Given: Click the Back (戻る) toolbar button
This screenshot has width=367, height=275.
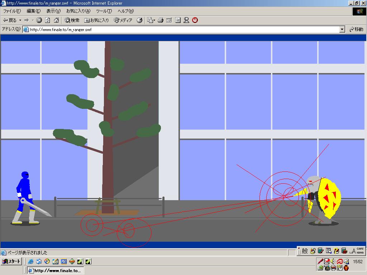Looking at the screenshot, I should click(x=10, y=20).
